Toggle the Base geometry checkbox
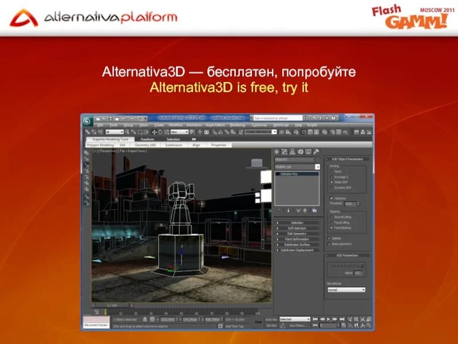Screen dimensions: 458x344 [x=329, y=244]
